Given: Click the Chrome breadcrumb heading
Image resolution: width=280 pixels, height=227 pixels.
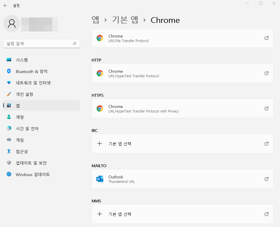Looking at the screenshot, I should pos(165,20).
